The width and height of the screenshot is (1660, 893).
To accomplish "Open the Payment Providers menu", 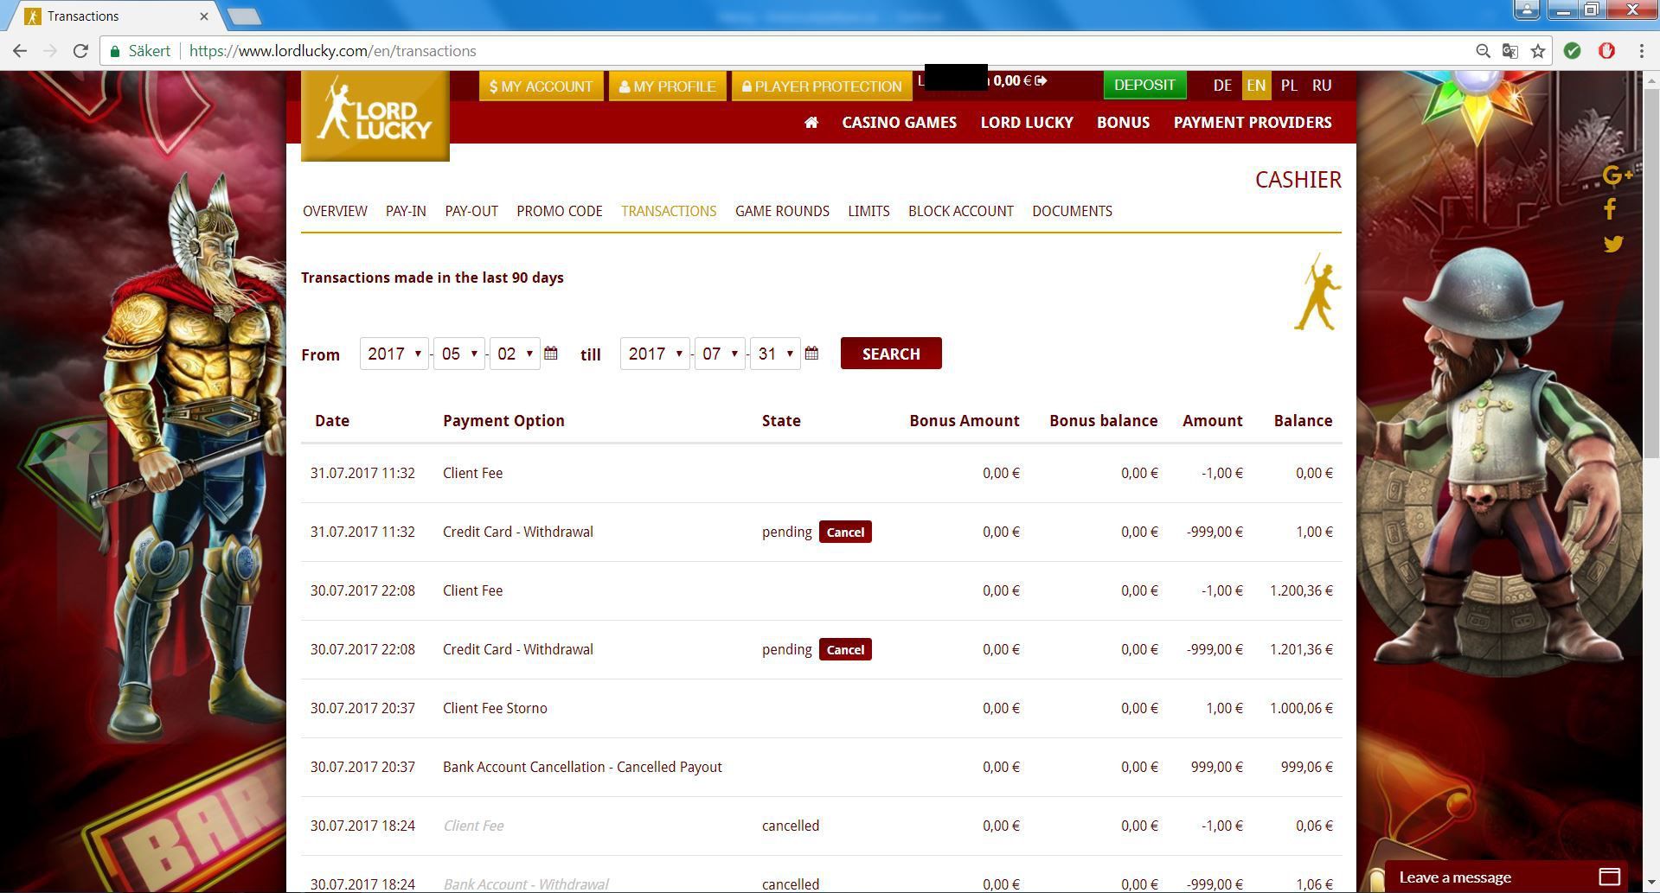I will pyautogui.click(x=1253, y=123).
